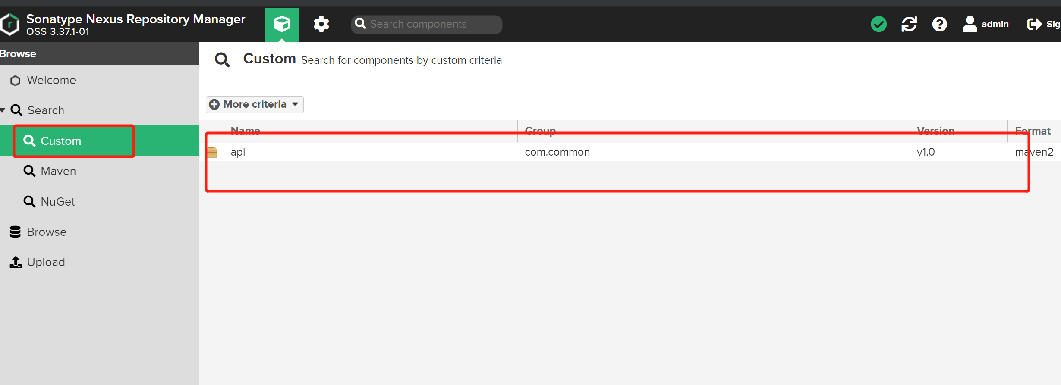Sort by the Version column header
The width and height of the screenshot is (1061, 385).
pos(959,131)
